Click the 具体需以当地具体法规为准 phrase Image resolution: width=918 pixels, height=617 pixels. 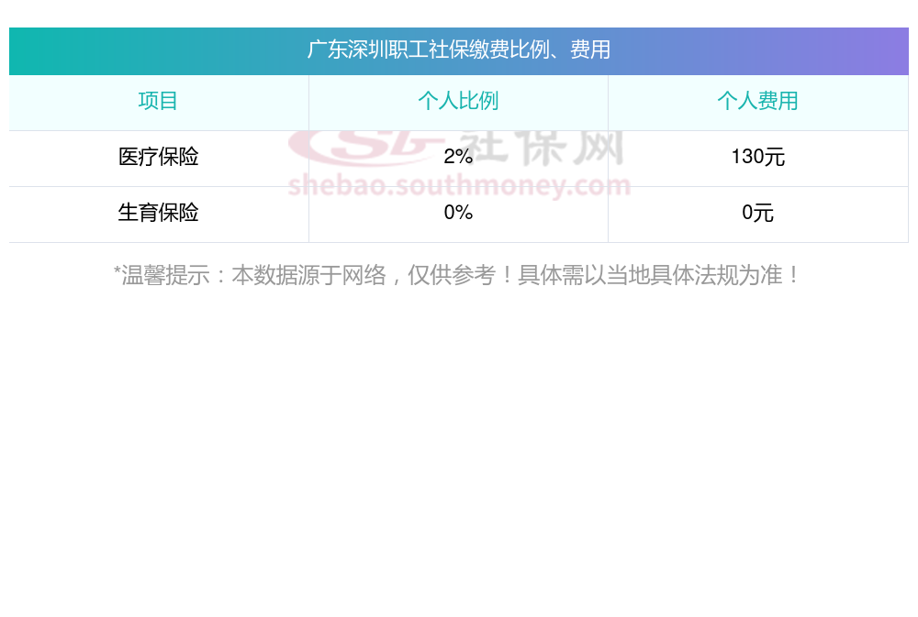click(x=649, y=275)
